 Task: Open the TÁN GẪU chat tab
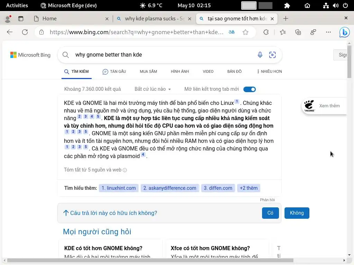114,71
